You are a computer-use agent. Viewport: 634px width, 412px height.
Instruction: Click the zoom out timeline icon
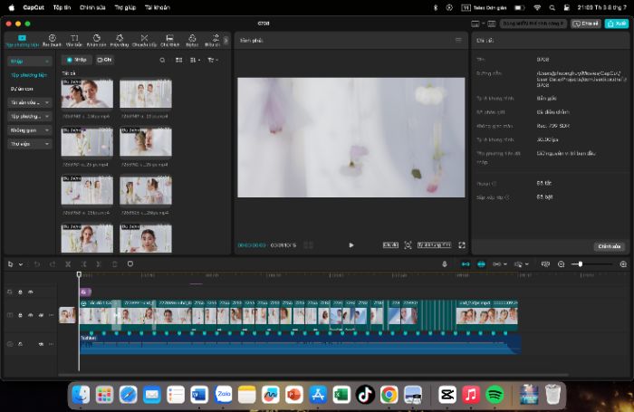point(562,264)
